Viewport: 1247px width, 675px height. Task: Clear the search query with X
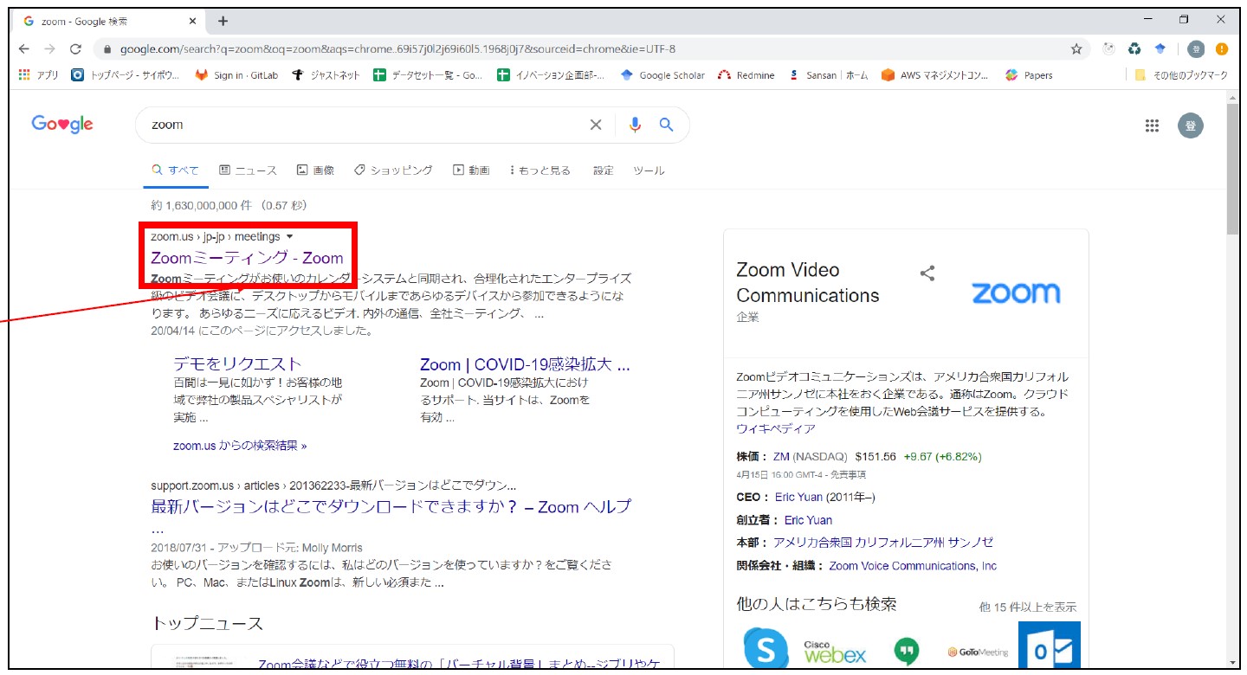pos(596,125)
